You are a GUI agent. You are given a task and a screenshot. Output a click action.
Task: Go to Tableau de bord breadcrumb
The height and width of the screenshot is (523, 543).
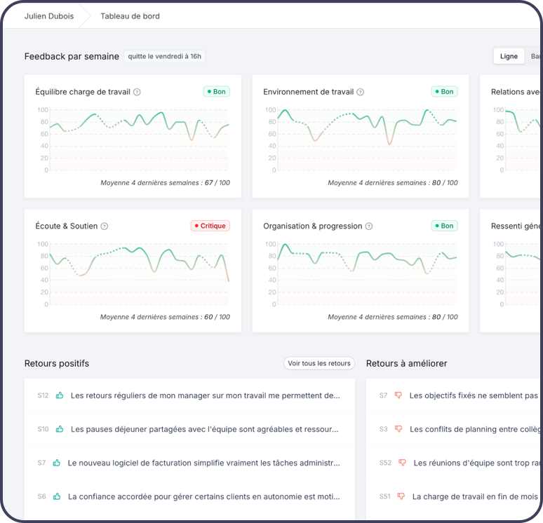[130, 16]
